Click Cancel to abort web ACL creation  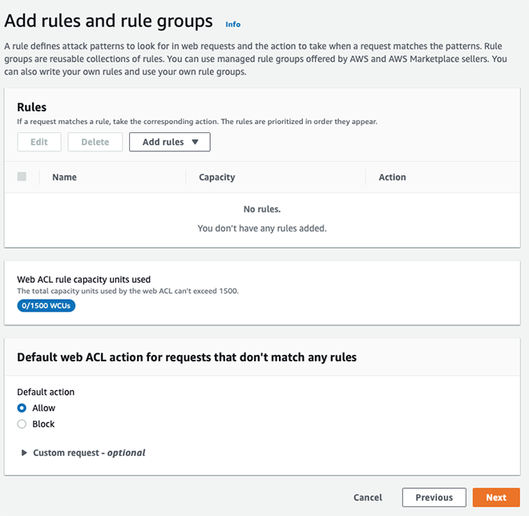368,498
